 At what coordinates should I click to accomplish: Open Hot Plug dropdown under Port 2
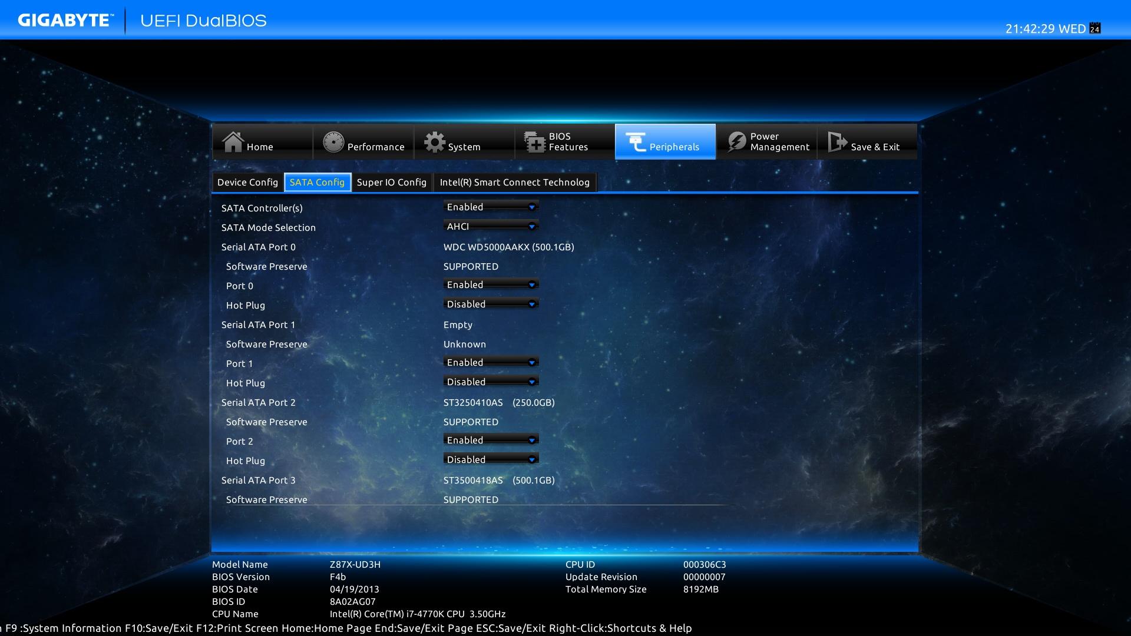491,460
